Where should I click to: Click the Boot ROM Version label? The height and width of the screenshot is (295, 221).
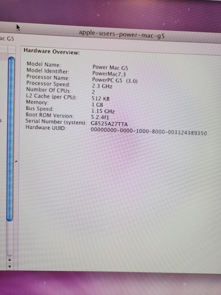tap(50, 115)
